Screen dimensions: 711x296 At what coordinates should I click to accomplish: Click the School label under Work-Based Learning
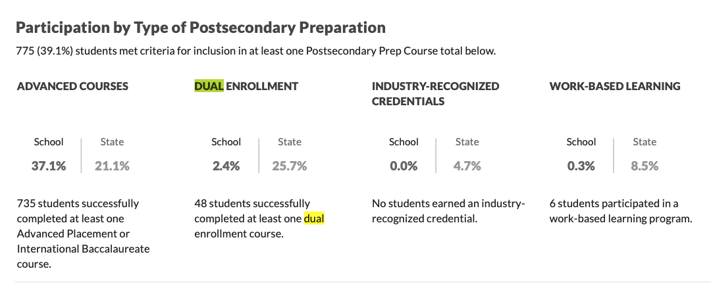(581, 142)
